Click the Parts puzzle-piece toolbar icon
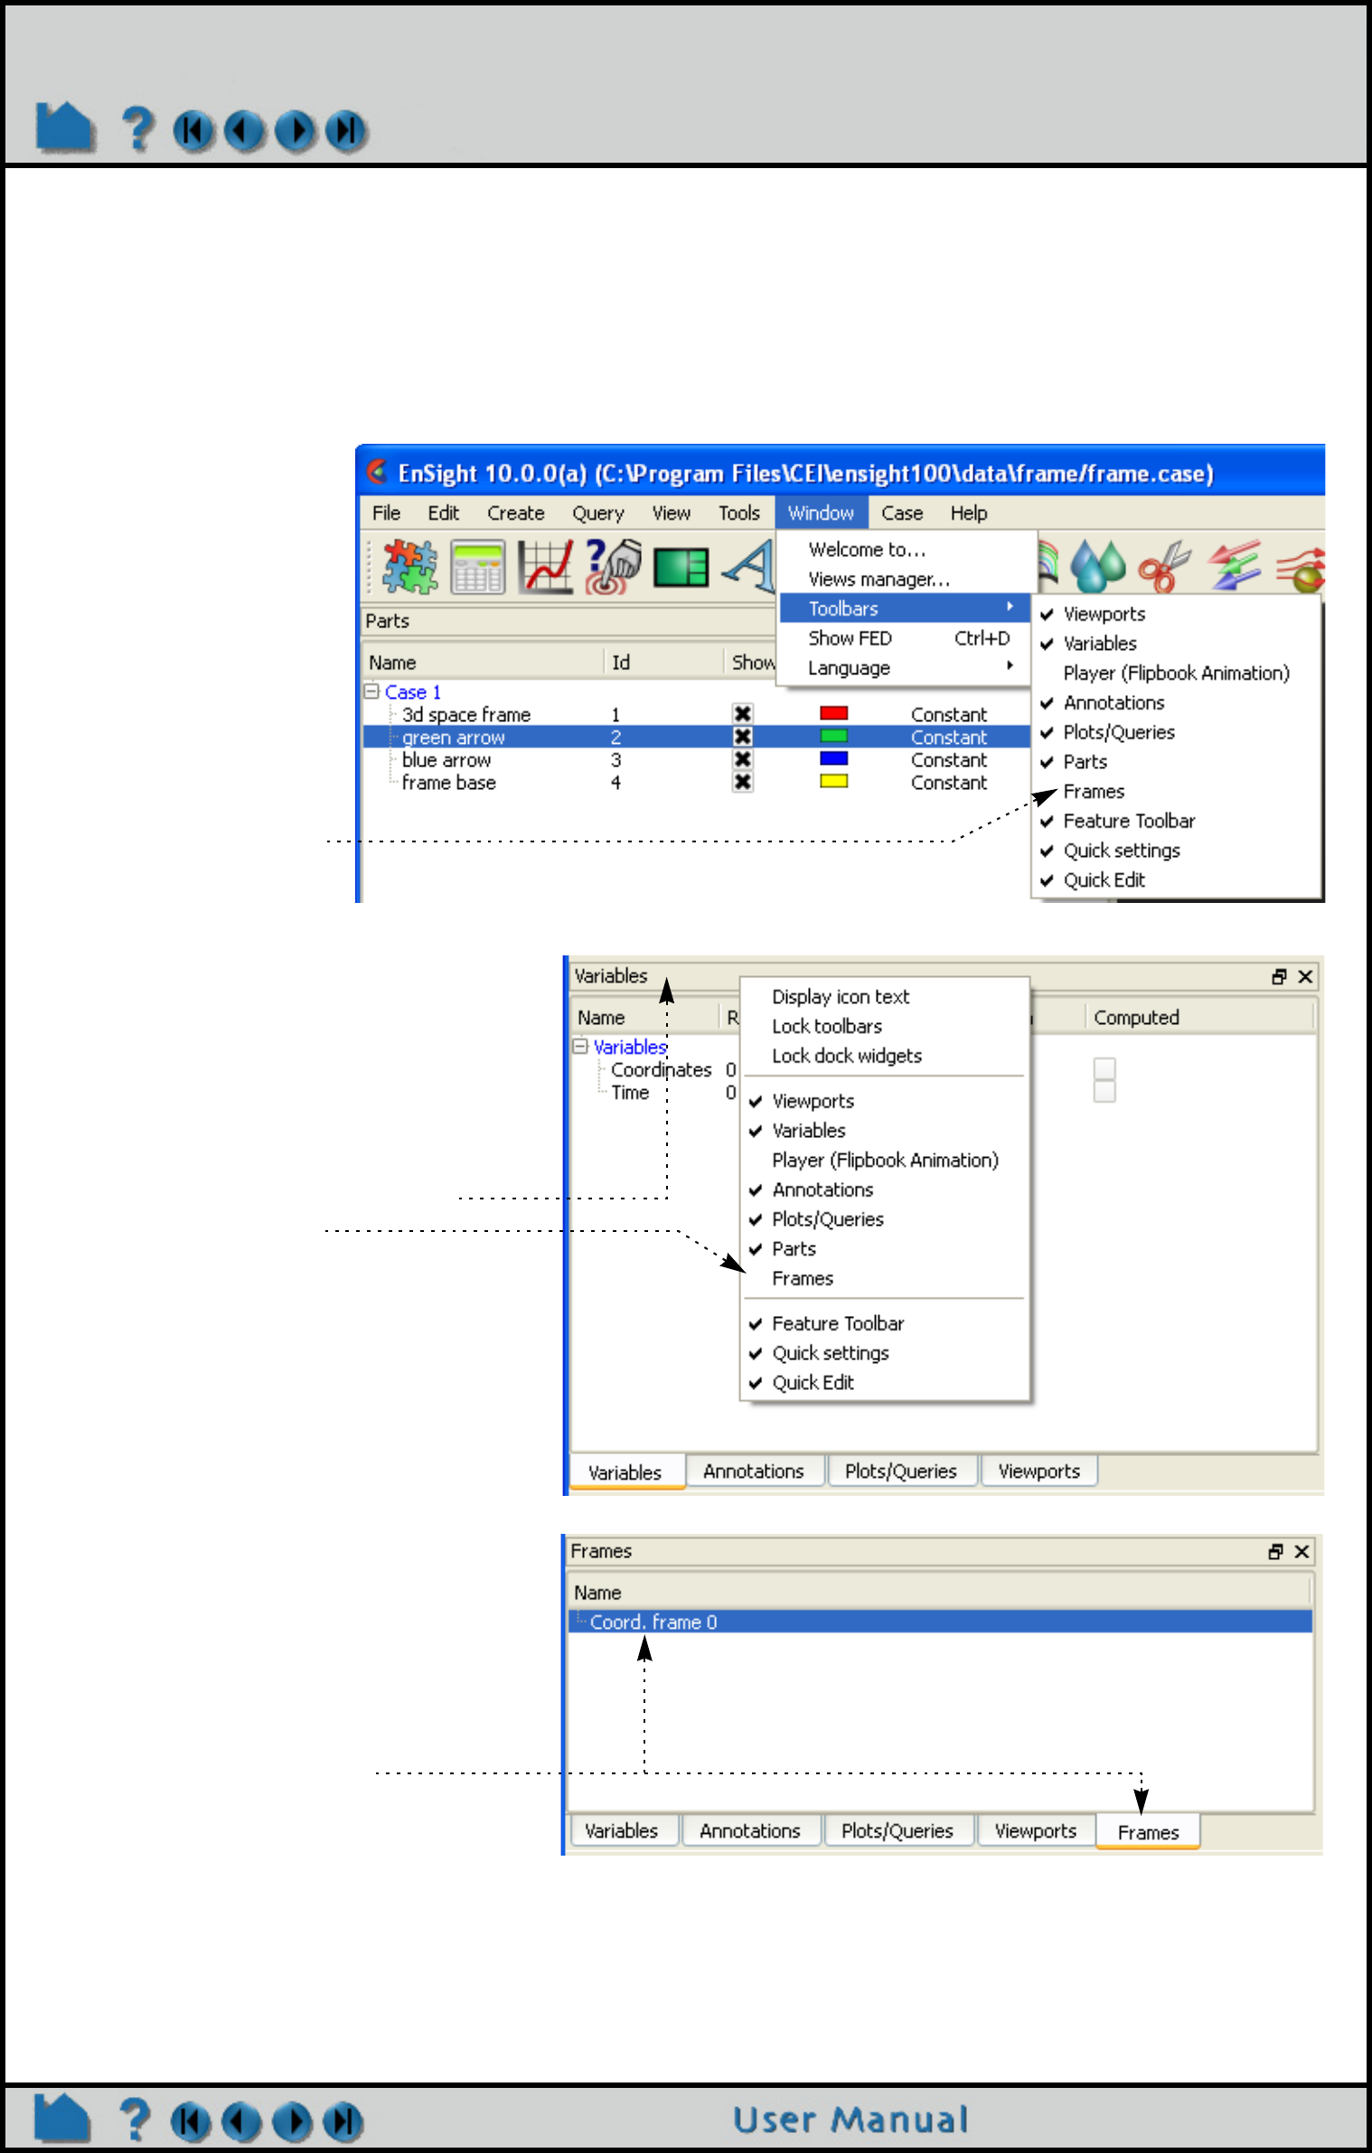The width and height of the screenshot is (1372, 2153). click(x=409, y=567)
